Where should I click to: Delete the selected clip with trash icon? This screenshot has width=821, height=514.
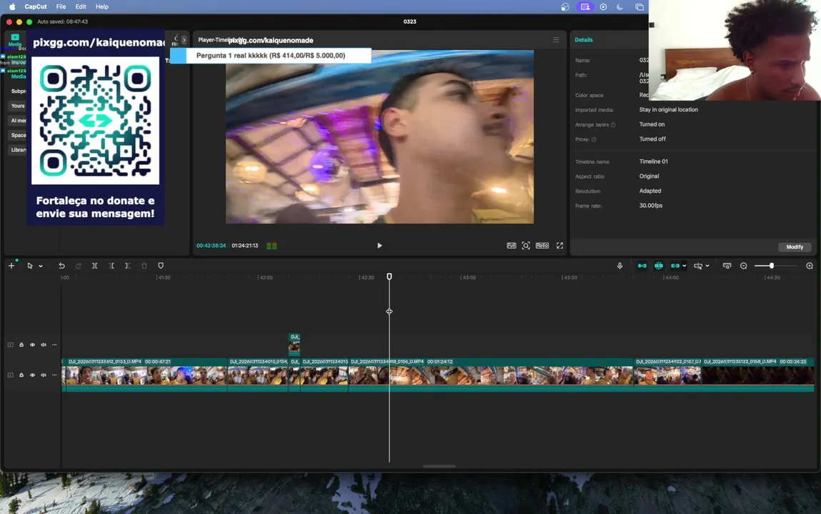click(x=144, y=266)
